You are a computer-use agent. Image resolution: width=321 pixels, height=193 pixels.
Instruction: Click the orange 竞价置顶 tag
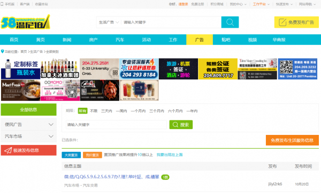[x=93, y=155]
